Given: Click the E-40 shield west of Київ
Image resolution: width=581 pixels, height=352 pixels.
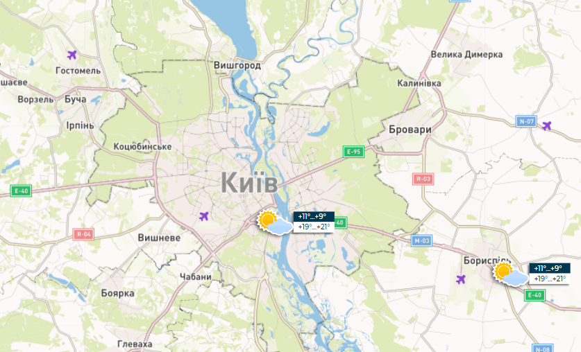Looking at the screenshot, I should click(x=21, y=191).
